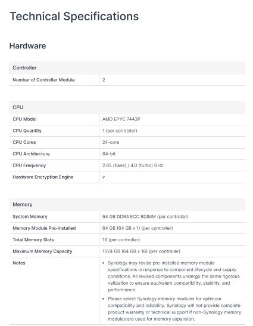Click the CPU Frequency value text

click(x=133, y=165)
